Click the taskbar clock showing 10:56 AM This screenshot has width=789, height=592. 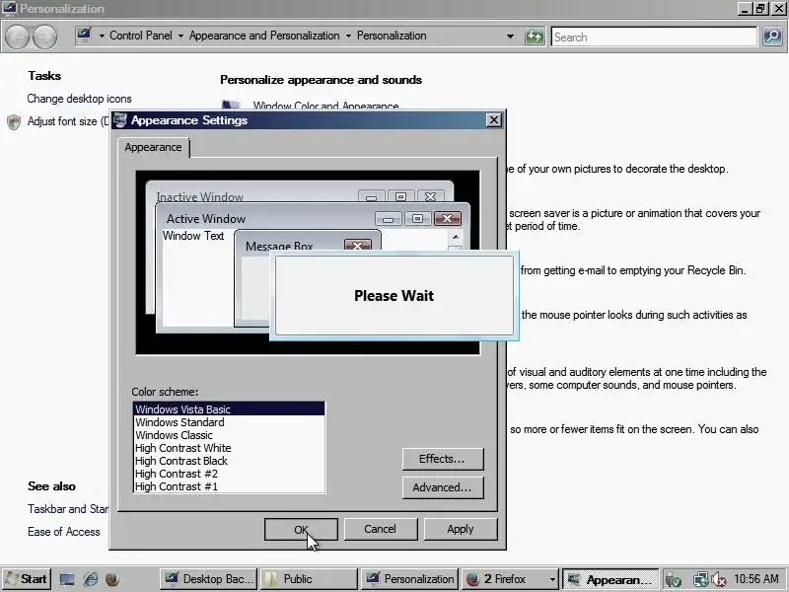pyautogui.click(x=756, y=579)
